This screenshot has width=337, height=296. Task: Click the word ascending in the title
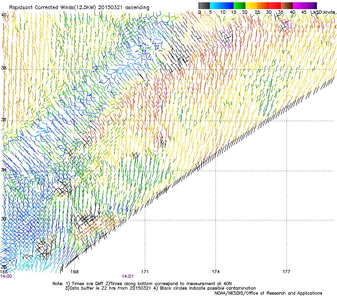[137, 8]
